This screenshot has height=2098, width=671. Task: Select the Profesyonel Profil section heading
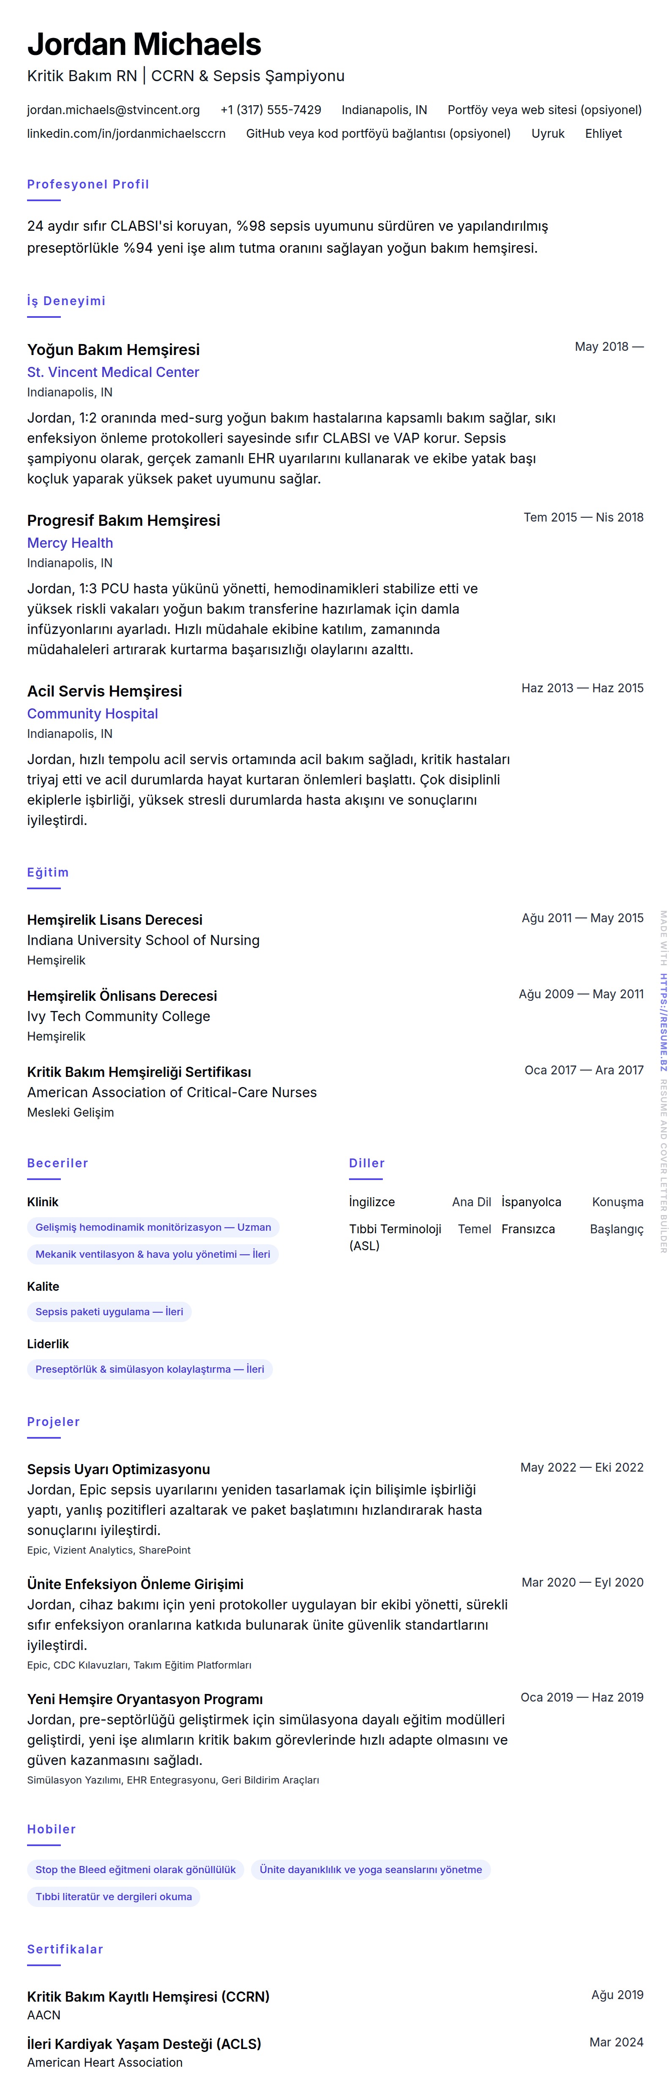tap(88, 184)
